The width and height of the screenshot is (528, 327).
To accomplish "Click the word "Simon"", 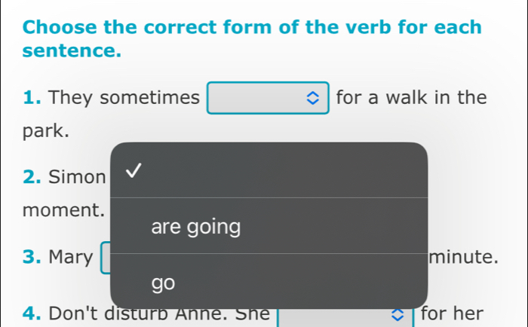I will point(77,178).
